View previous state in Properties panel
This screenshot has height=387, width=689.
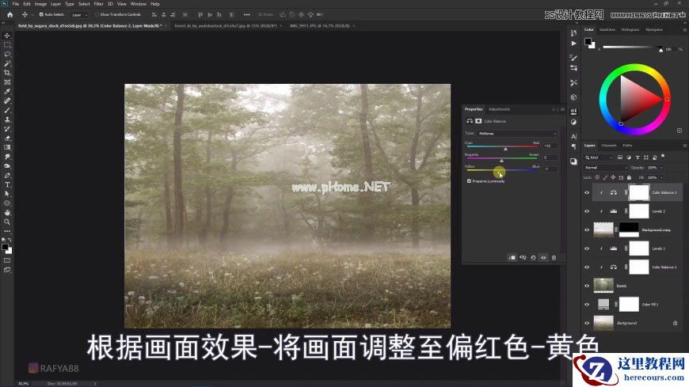[x=523, y=258]
